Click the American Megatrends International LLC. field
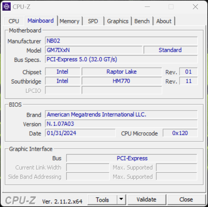The width and height of the screenshot is (208, 207). [121, 114]
